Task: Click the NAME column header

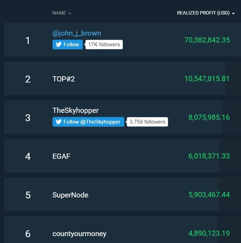Action: click(59, 13)
